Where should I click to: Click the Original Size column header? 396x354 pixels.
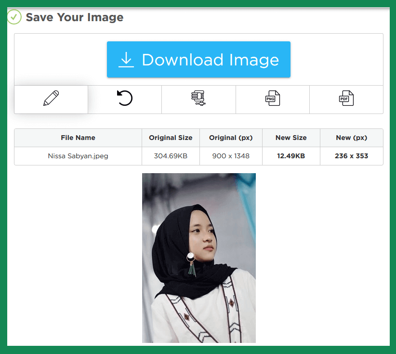(x=171, y=138)
